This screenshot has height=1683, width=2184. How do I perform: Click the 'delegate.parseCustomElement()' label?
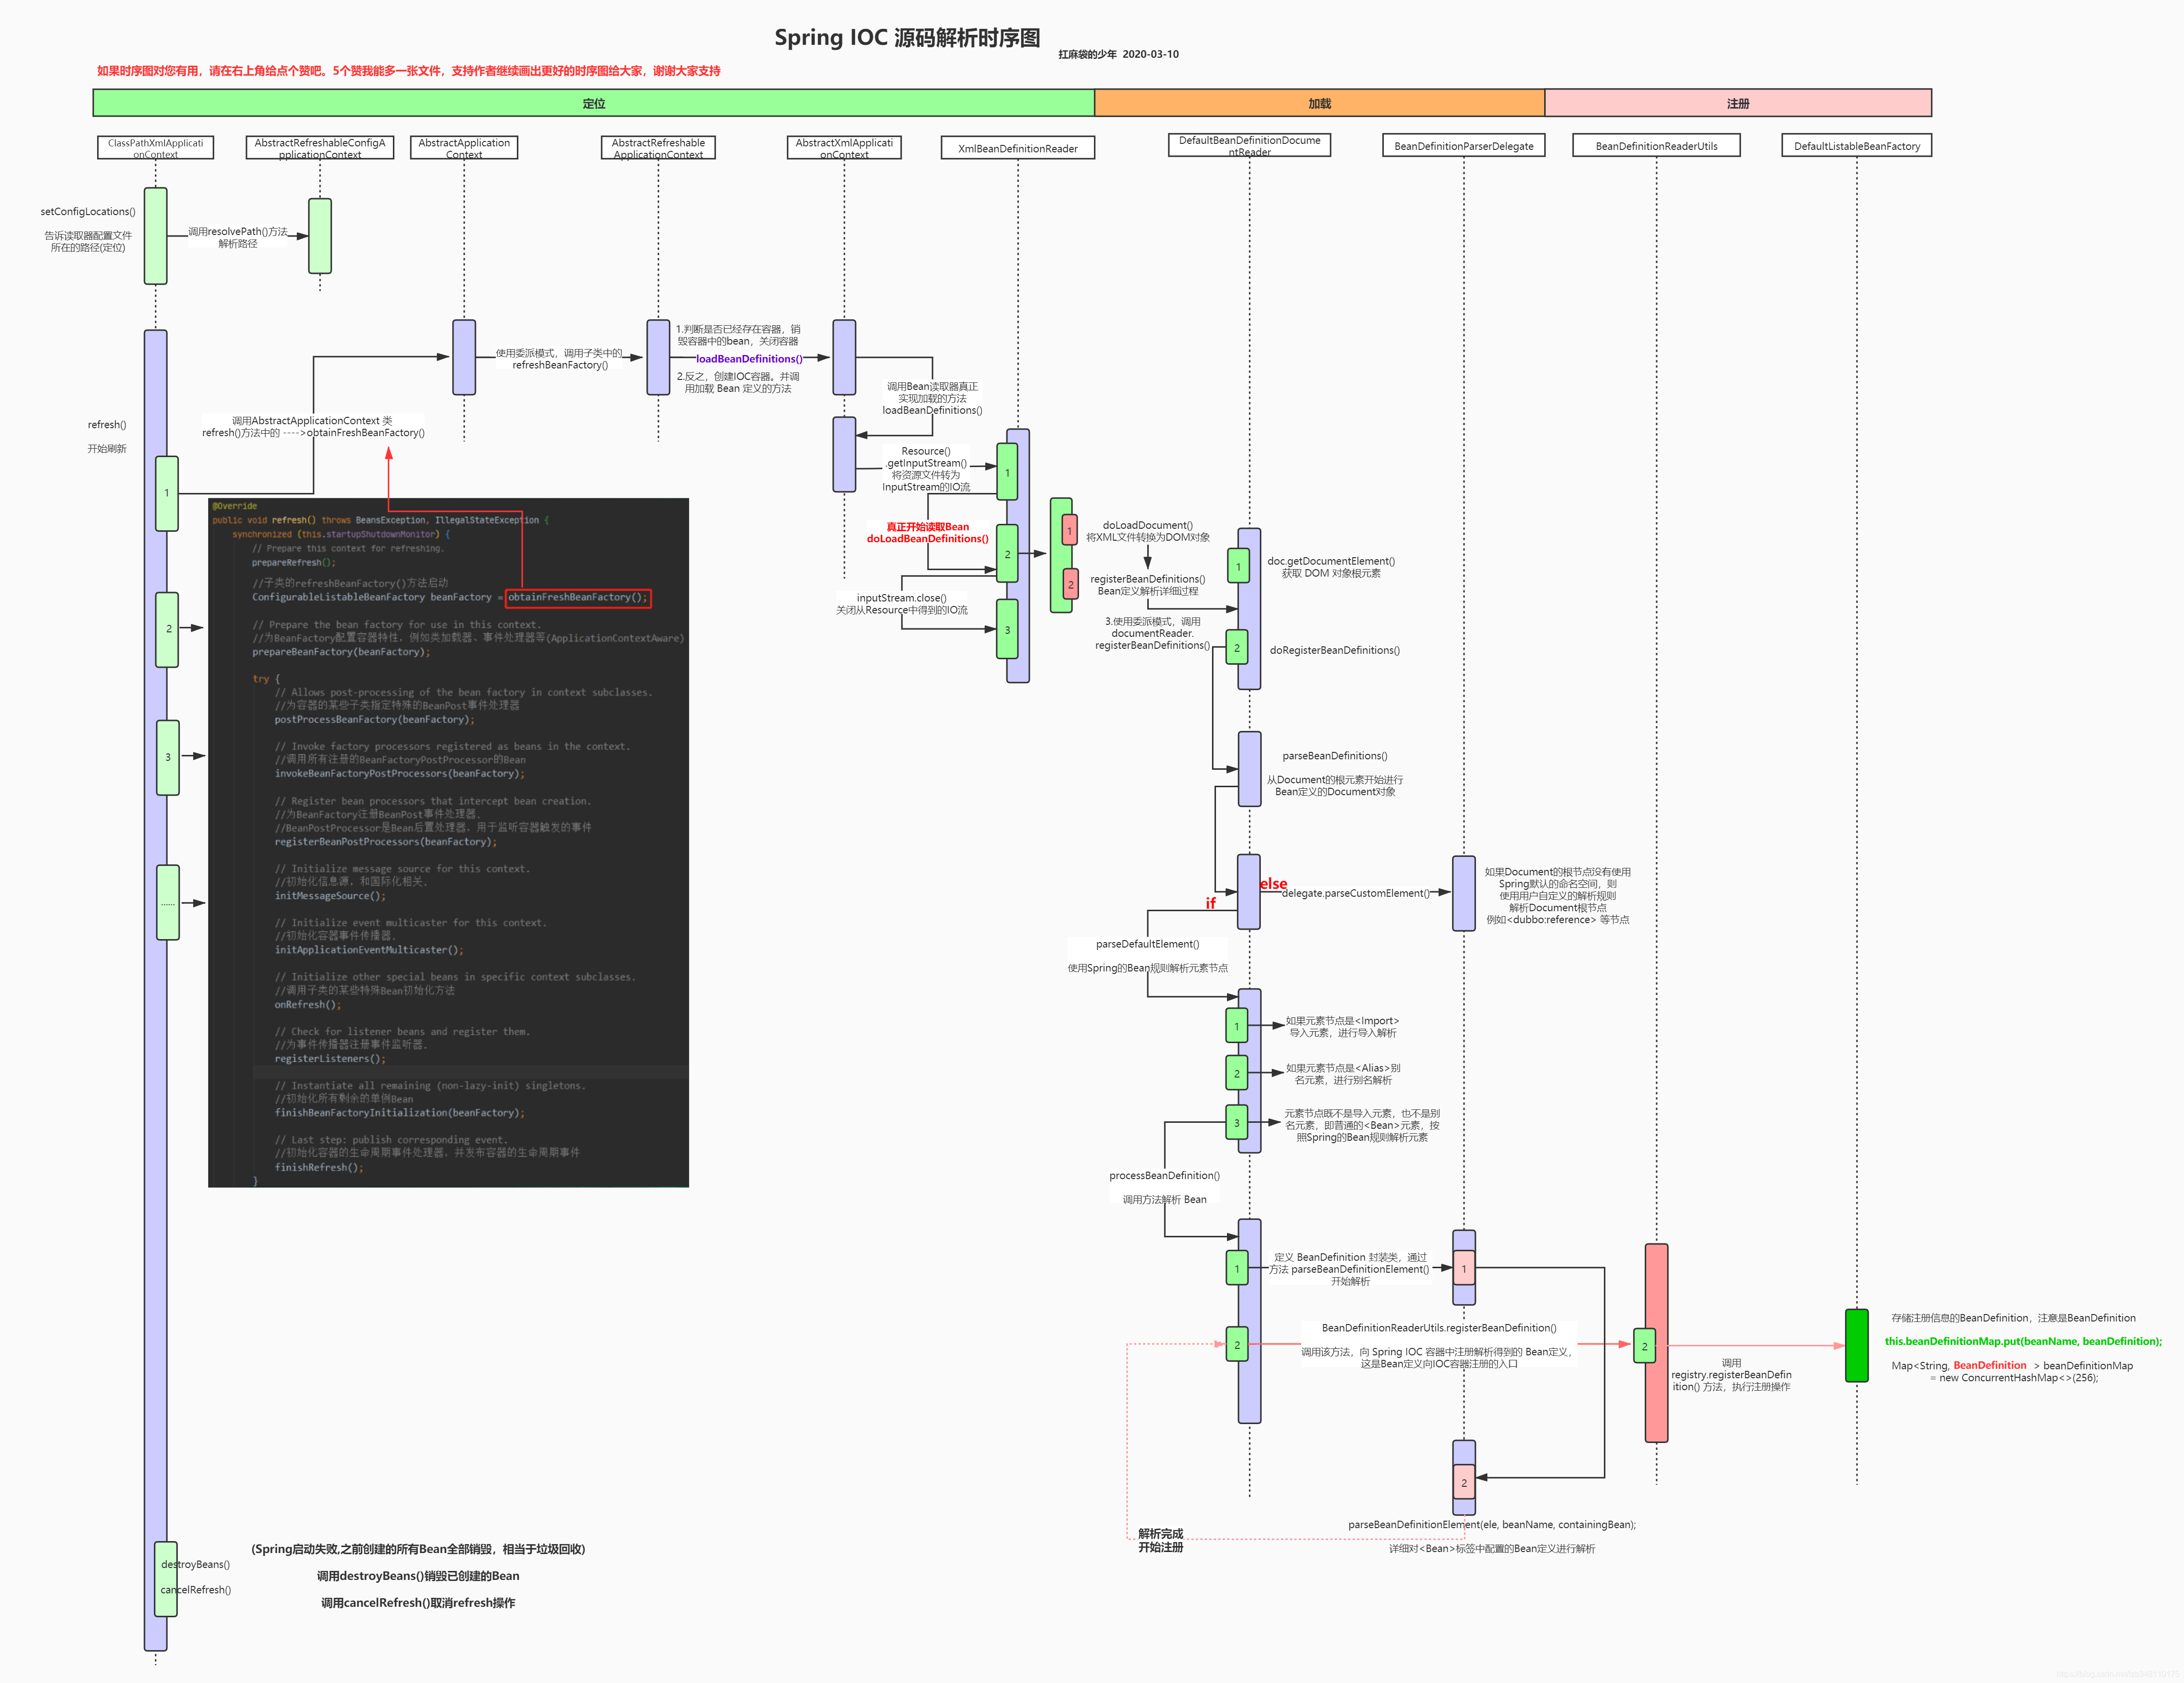1356,893
